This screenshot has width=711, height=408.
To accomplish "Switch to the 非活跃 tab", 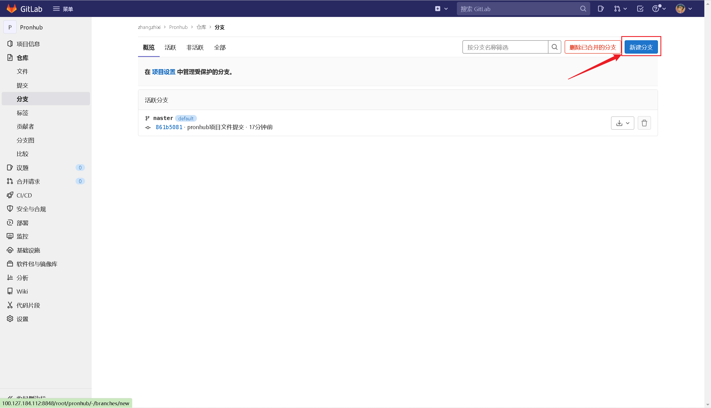I will [195, 47].
